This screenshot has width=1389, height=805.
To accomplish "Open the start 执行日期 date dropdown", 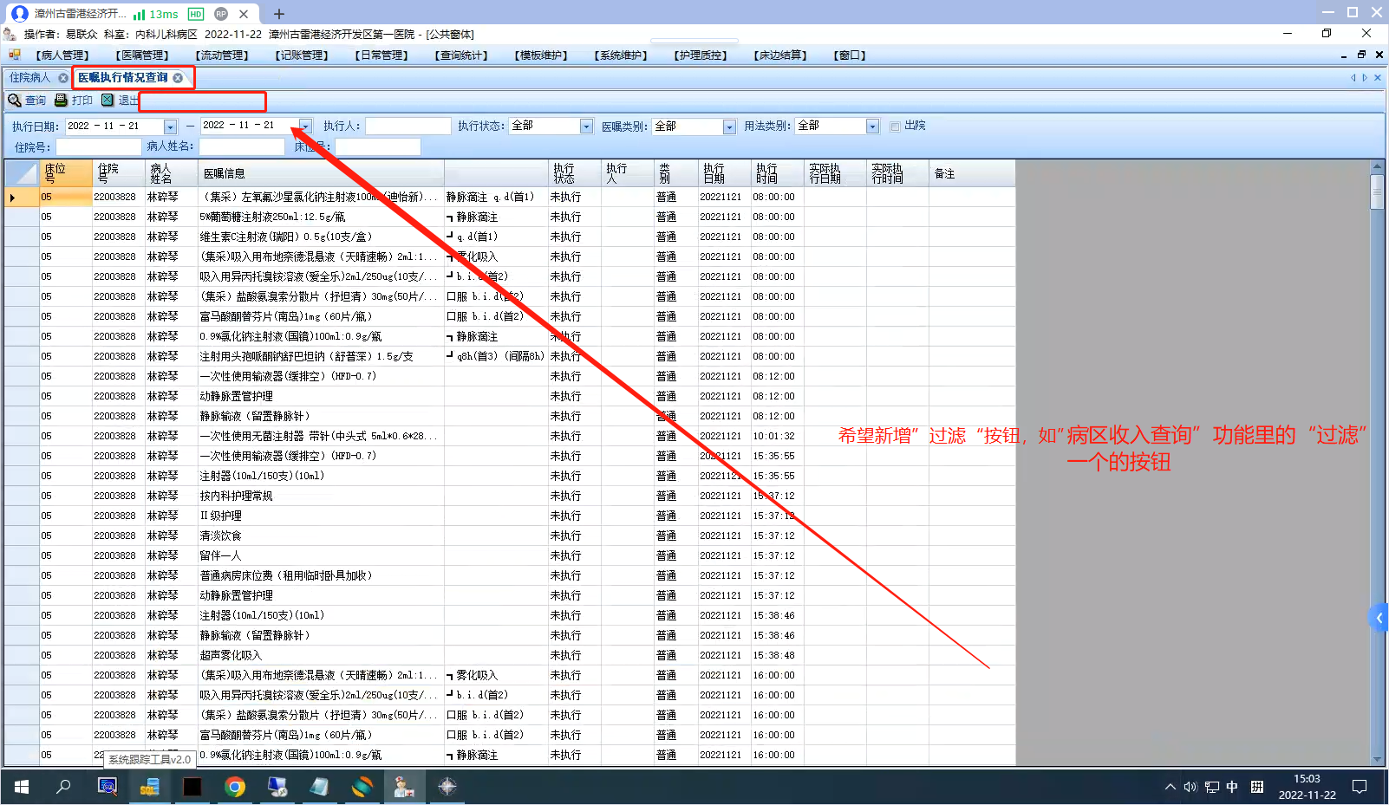I will pos(170,127).
